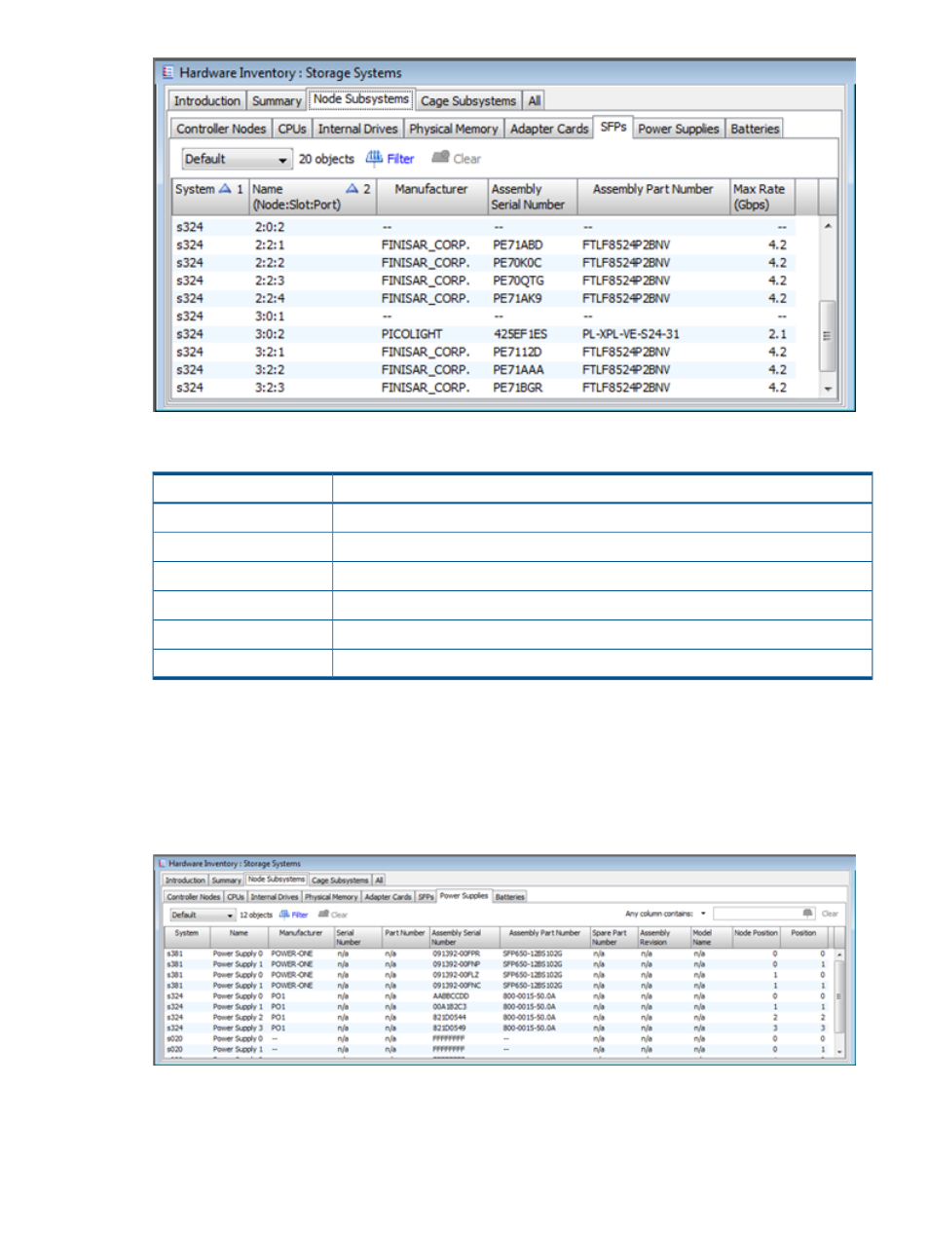The image size is (929, 1237).
Task: Select the PL-XPL-VE-S24-31 part number cell
Action: tap(631, 334)
